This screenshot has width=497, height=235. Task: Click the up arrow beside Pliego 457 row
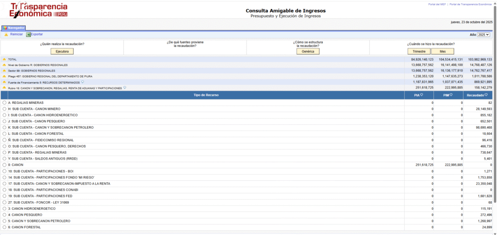point(4,76)
